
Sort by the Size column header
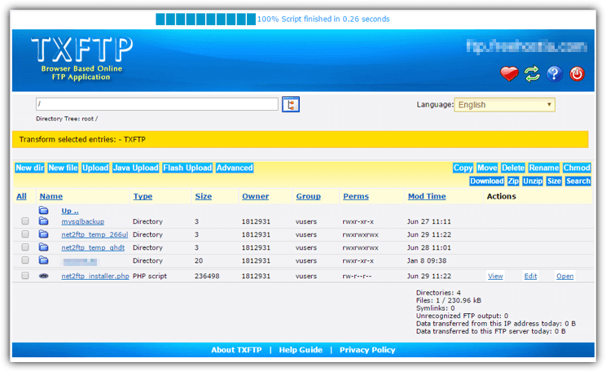[x=204, y=197]
